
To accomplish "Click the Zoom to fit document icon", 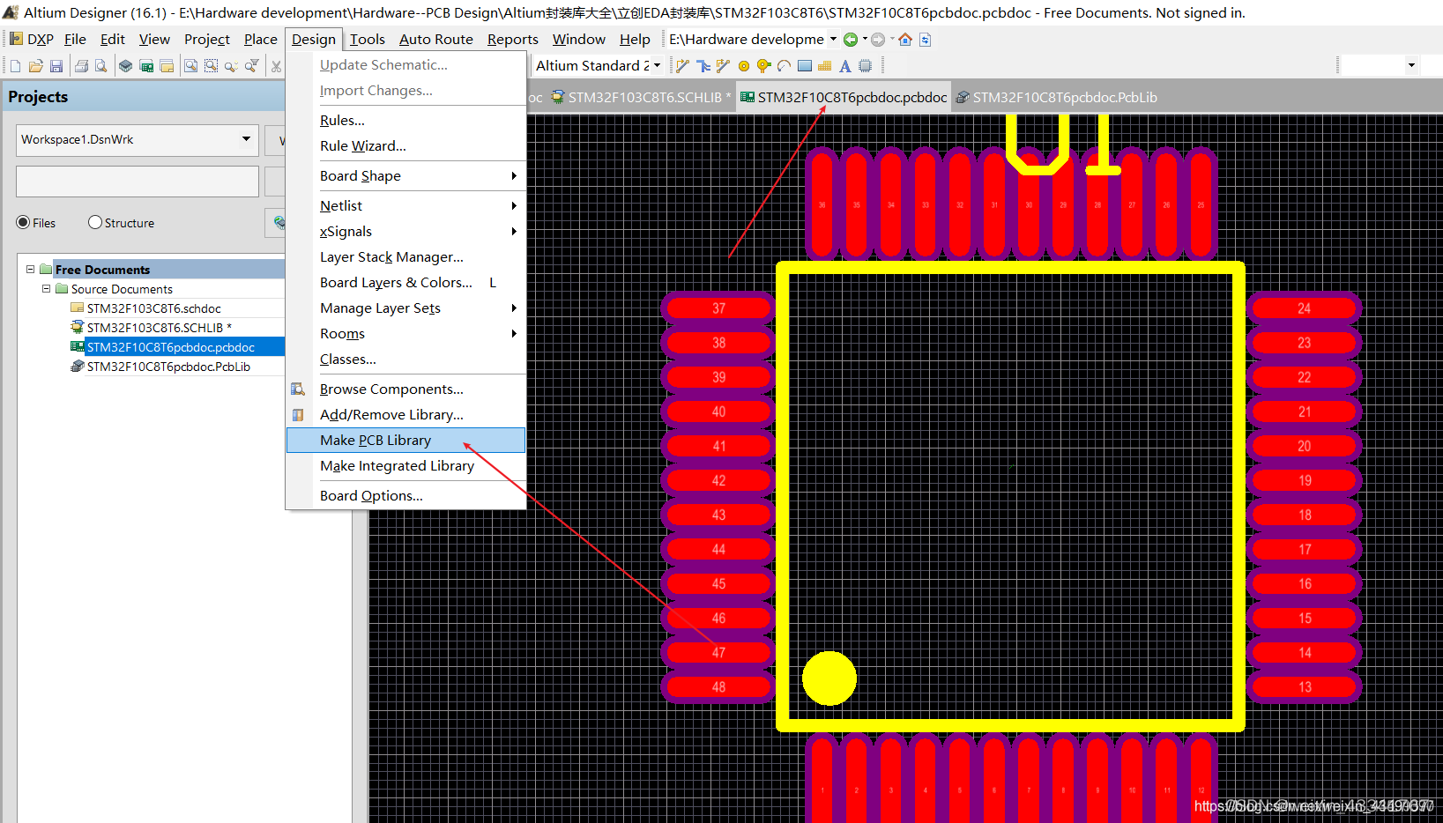I will coord(190,66).
